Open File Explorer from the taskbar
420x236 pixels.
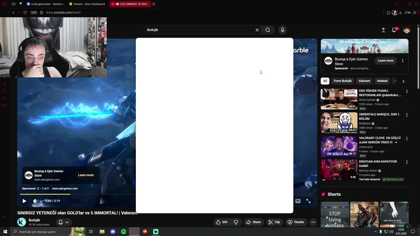[x=102, y=232]
